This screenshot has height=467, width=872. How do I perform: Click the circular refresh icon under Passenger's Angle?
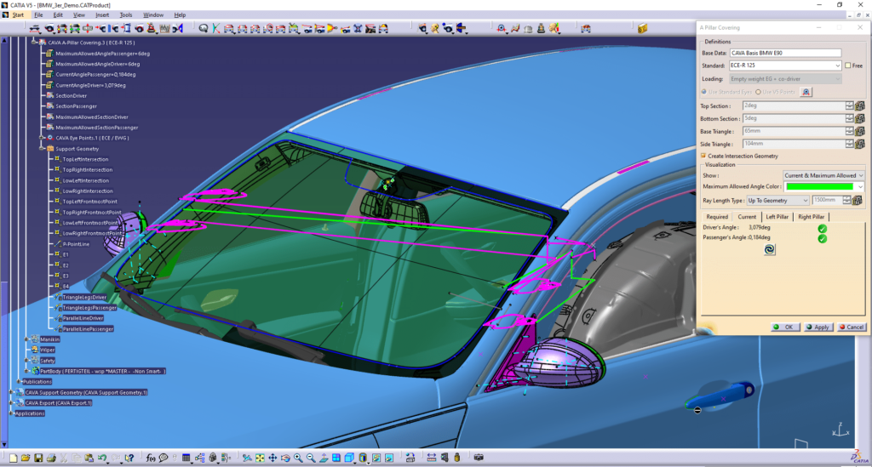click(x=769, y=250)
